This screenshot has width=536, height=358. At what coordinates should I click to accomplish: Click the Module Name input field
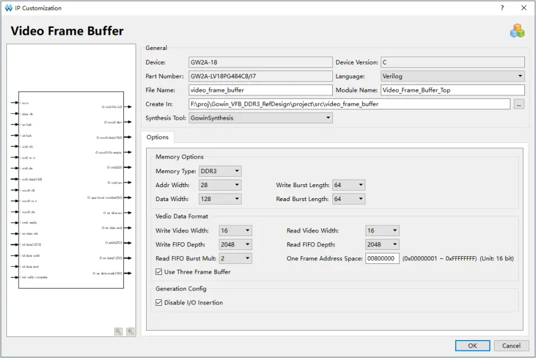pyautogui.click(x=452, y=90)
